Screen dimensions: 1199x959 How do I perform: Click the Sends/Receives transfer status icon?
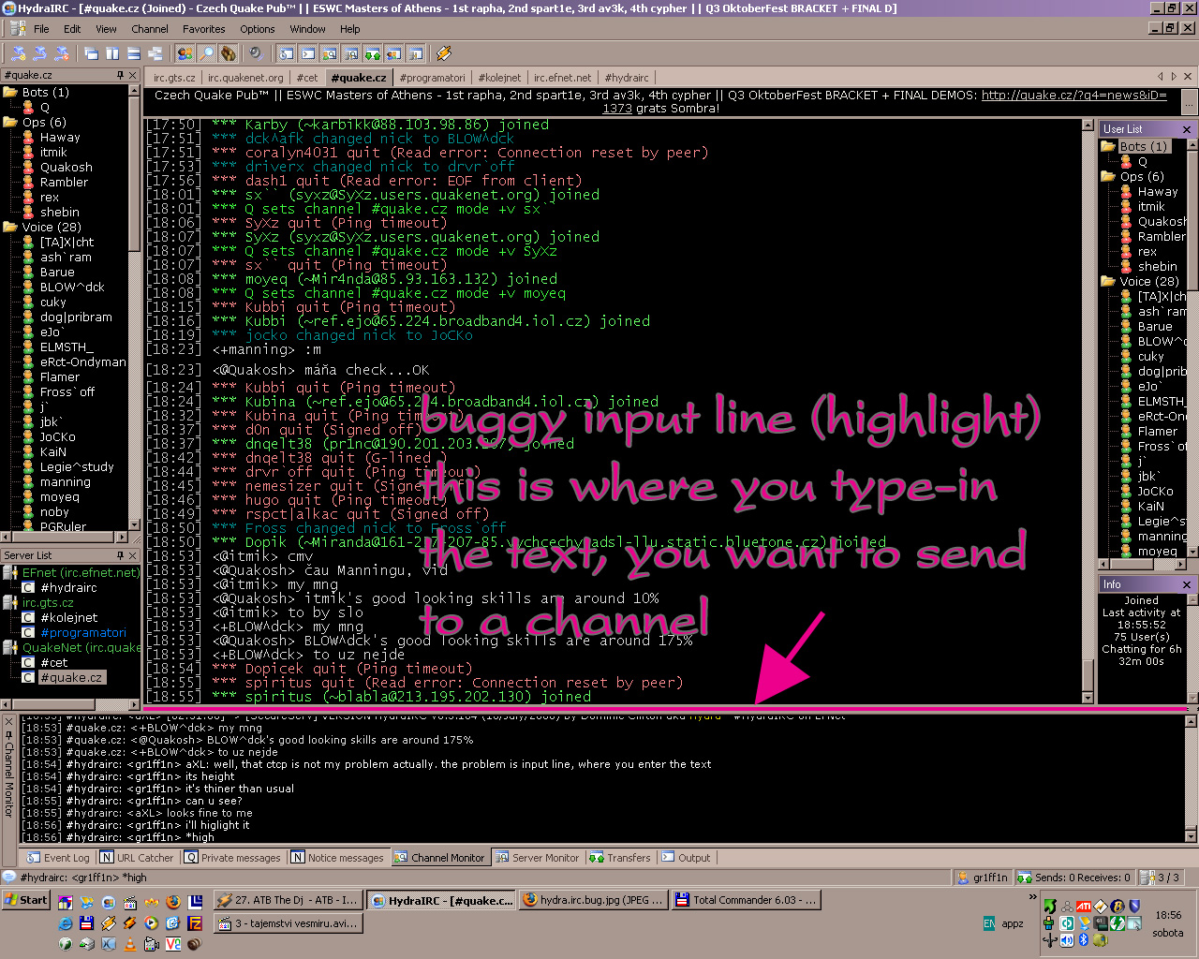1025,878
